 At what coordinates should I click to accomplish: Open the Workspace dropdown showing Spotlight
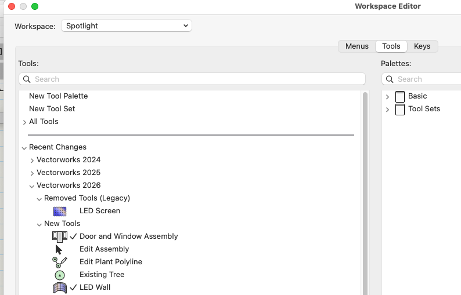pos(126,26)
